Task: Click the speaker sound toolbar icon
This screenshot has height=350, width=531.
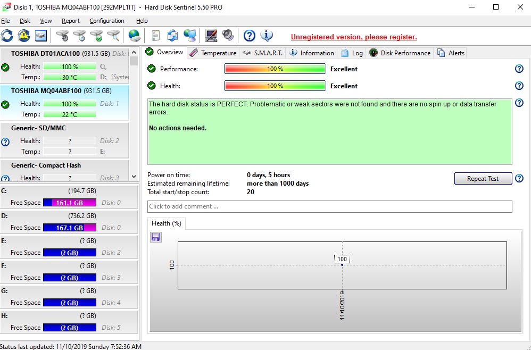Action: pyautogui.click(x=228, y=36)
